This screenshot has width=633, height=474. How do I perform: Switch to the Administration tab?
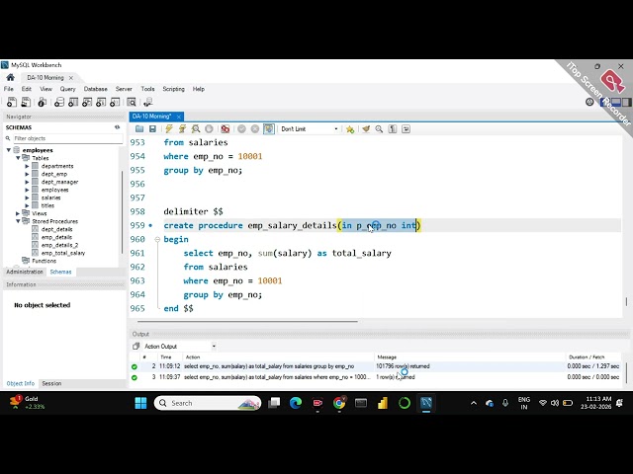(25, 272)
